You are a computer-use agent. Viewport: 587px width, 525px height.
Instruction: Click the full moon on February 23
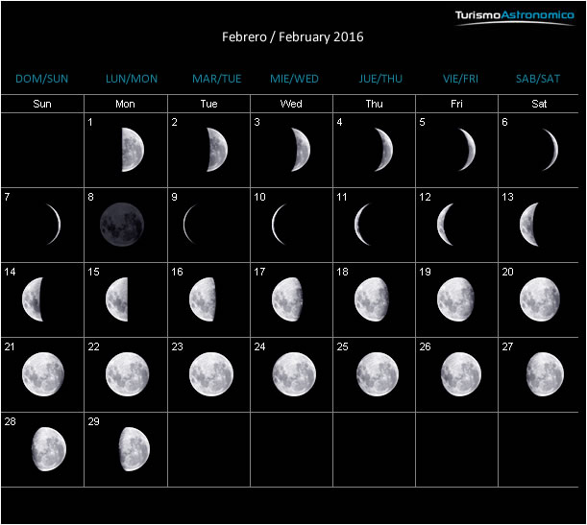coord(211,374)
